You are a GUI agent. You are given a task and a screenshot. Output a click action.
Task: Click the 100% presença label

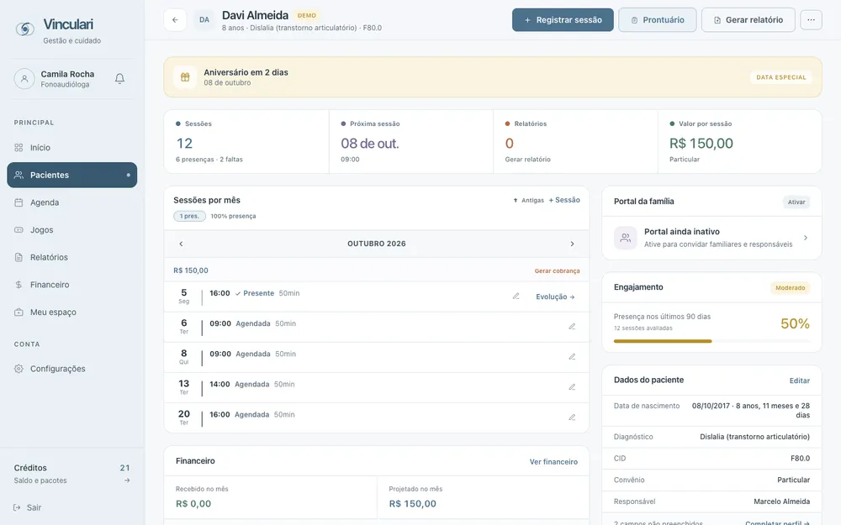tap(233, 216)
